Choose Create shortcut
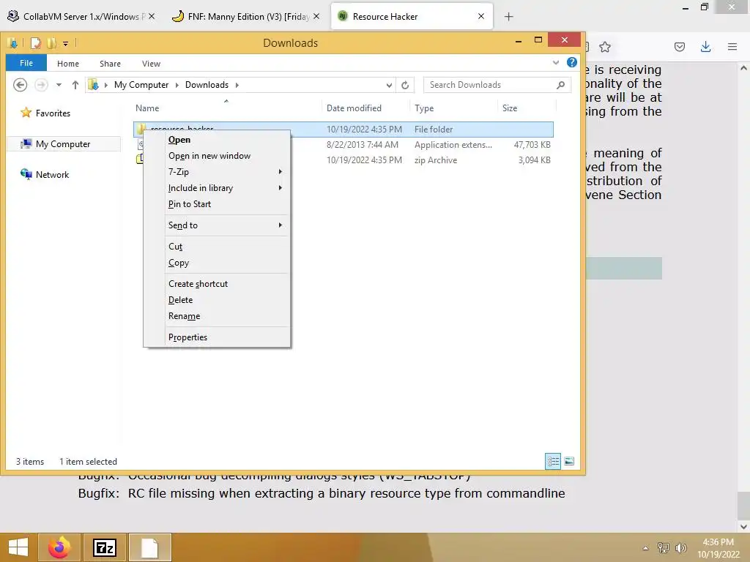 (217, 284)
